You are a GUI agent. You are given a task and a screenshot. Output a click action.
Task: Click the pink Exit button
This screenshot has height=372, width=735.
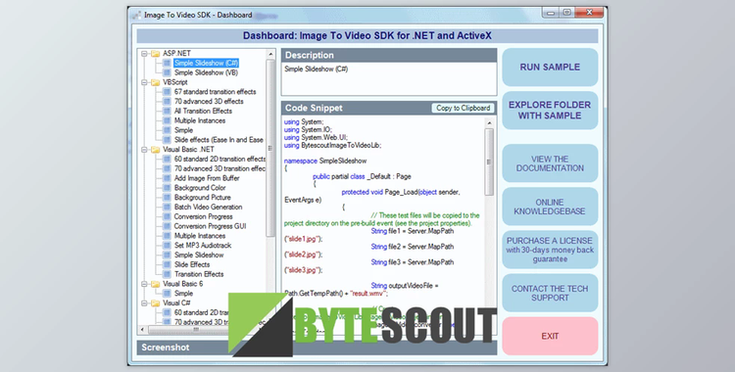coord(550,336)
